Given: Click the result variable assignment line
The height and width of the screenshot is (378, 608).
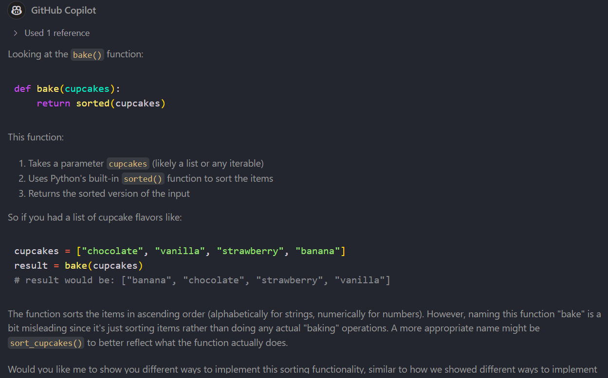Looking at the screenshot, I should pos(79,266).
